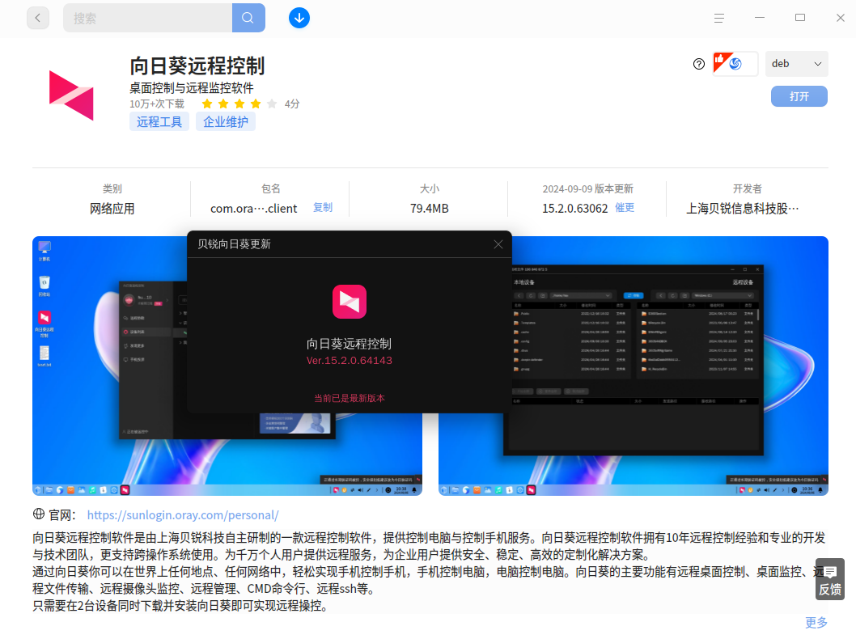Open the download manager arrow icon

coord(299,18)
